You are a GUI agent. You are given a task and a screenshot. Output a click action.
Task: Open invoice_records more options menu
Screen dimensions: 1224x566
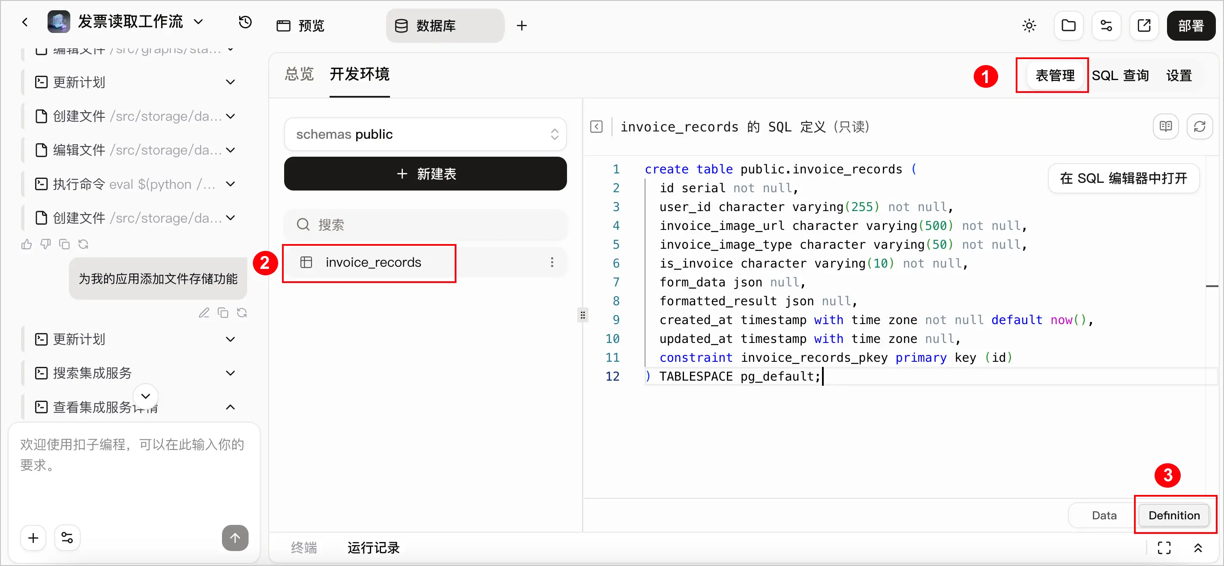[552, 262]
